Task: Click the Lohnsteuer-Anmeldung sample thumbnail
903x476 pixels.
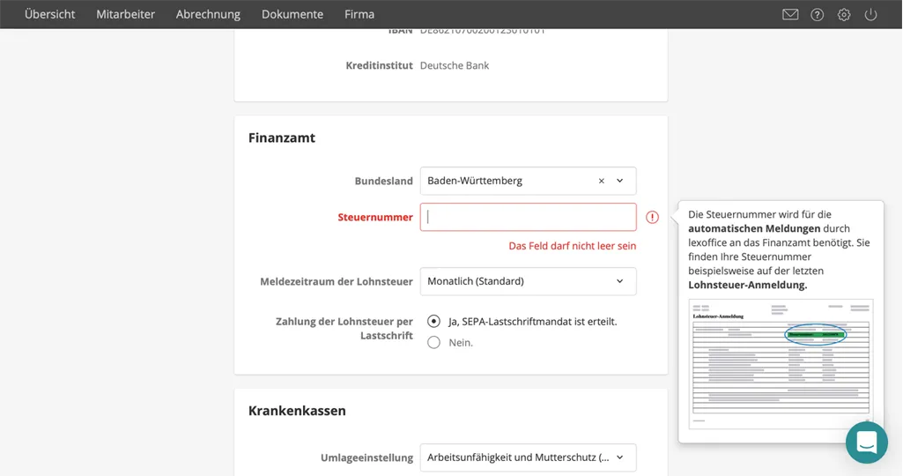Action: tap(781, 364)
